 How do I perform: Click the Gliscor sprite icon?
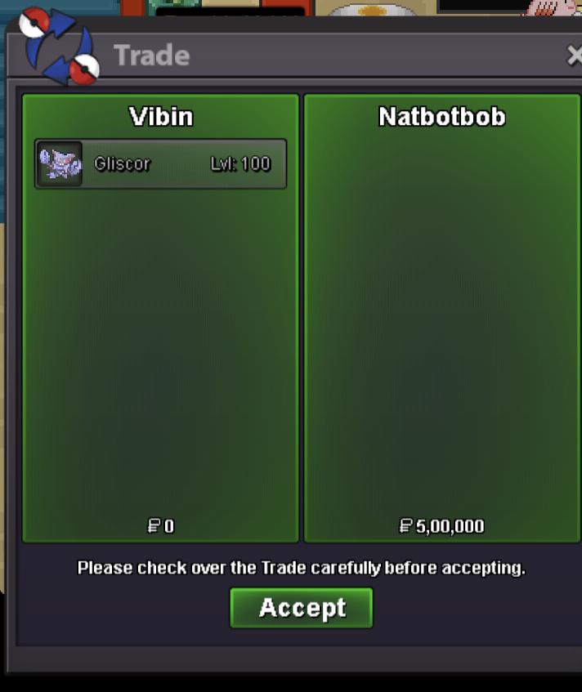coord(60,163)
